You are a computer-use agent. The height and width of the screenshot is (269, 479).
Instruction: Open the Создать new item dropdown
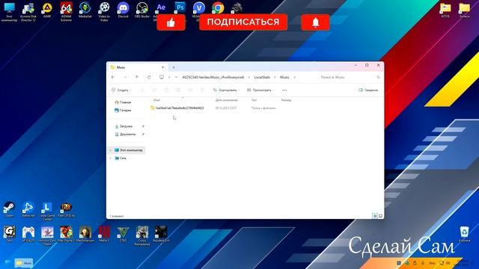click(x=121, y=90)
